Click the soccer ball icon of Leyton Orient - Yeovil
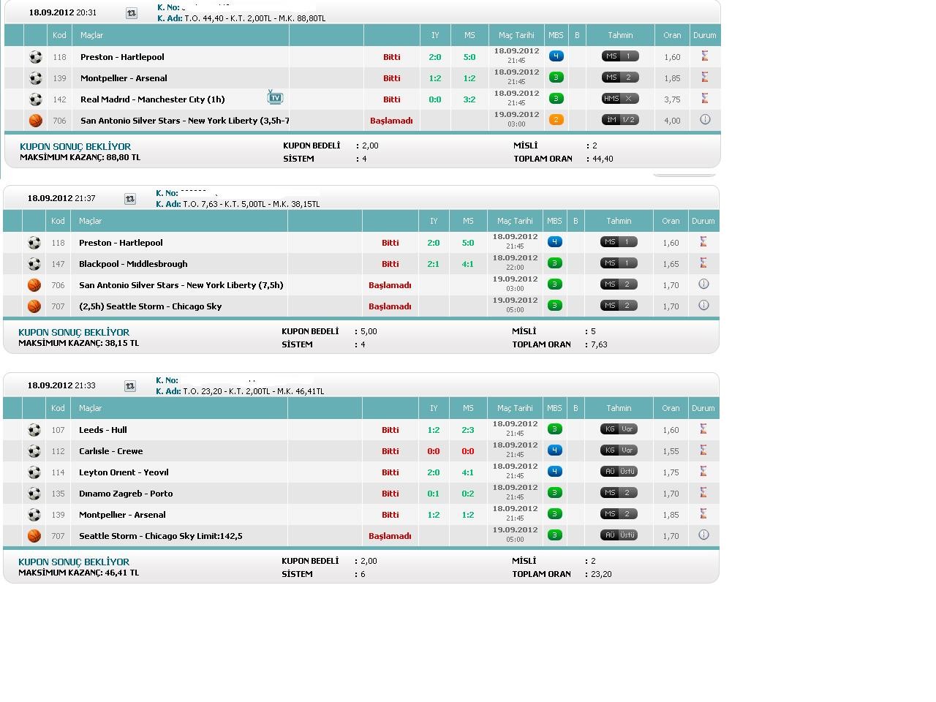The width and height of the screenshot is (936, 702). (x=34, y=472)
